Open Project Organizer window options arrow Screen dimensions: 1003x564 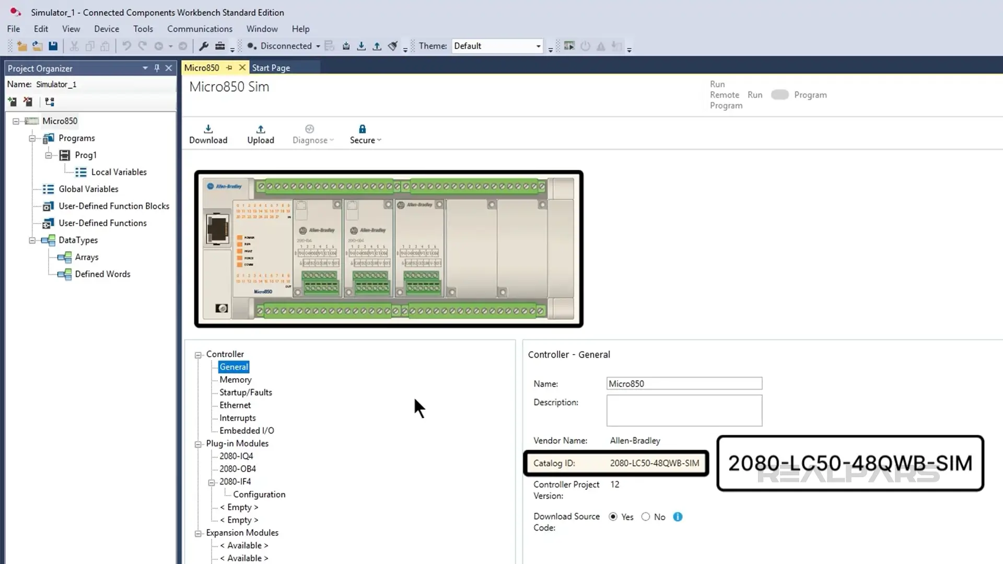coord(145,68)
